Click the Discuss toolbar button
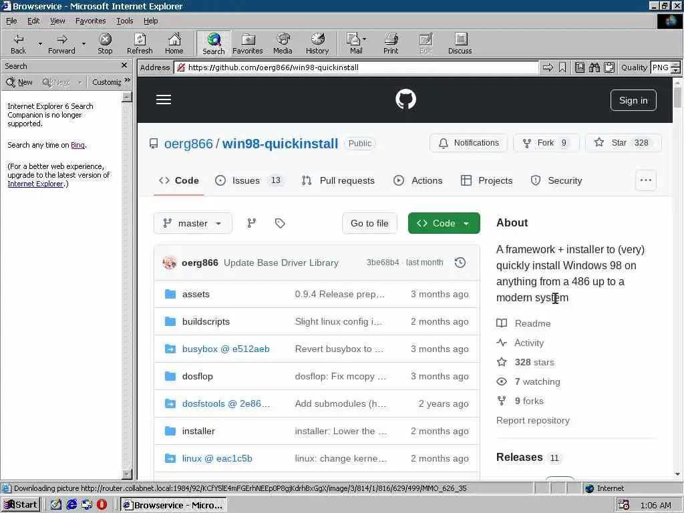The image size is (684, 513). tap(460, 43)
